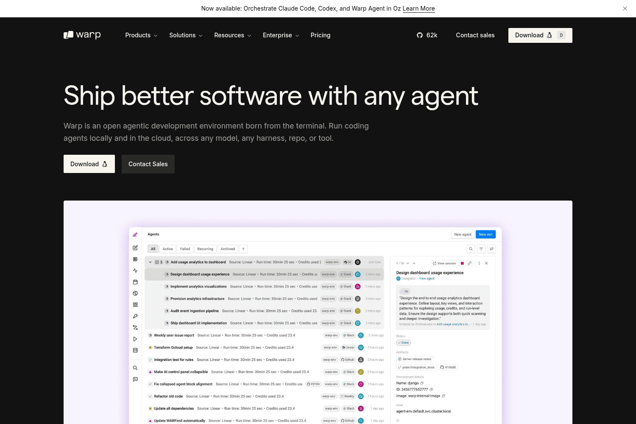The image size is (636, 424).
Task: Open the GitHub 62k stars link
Action: coord(427,35)
